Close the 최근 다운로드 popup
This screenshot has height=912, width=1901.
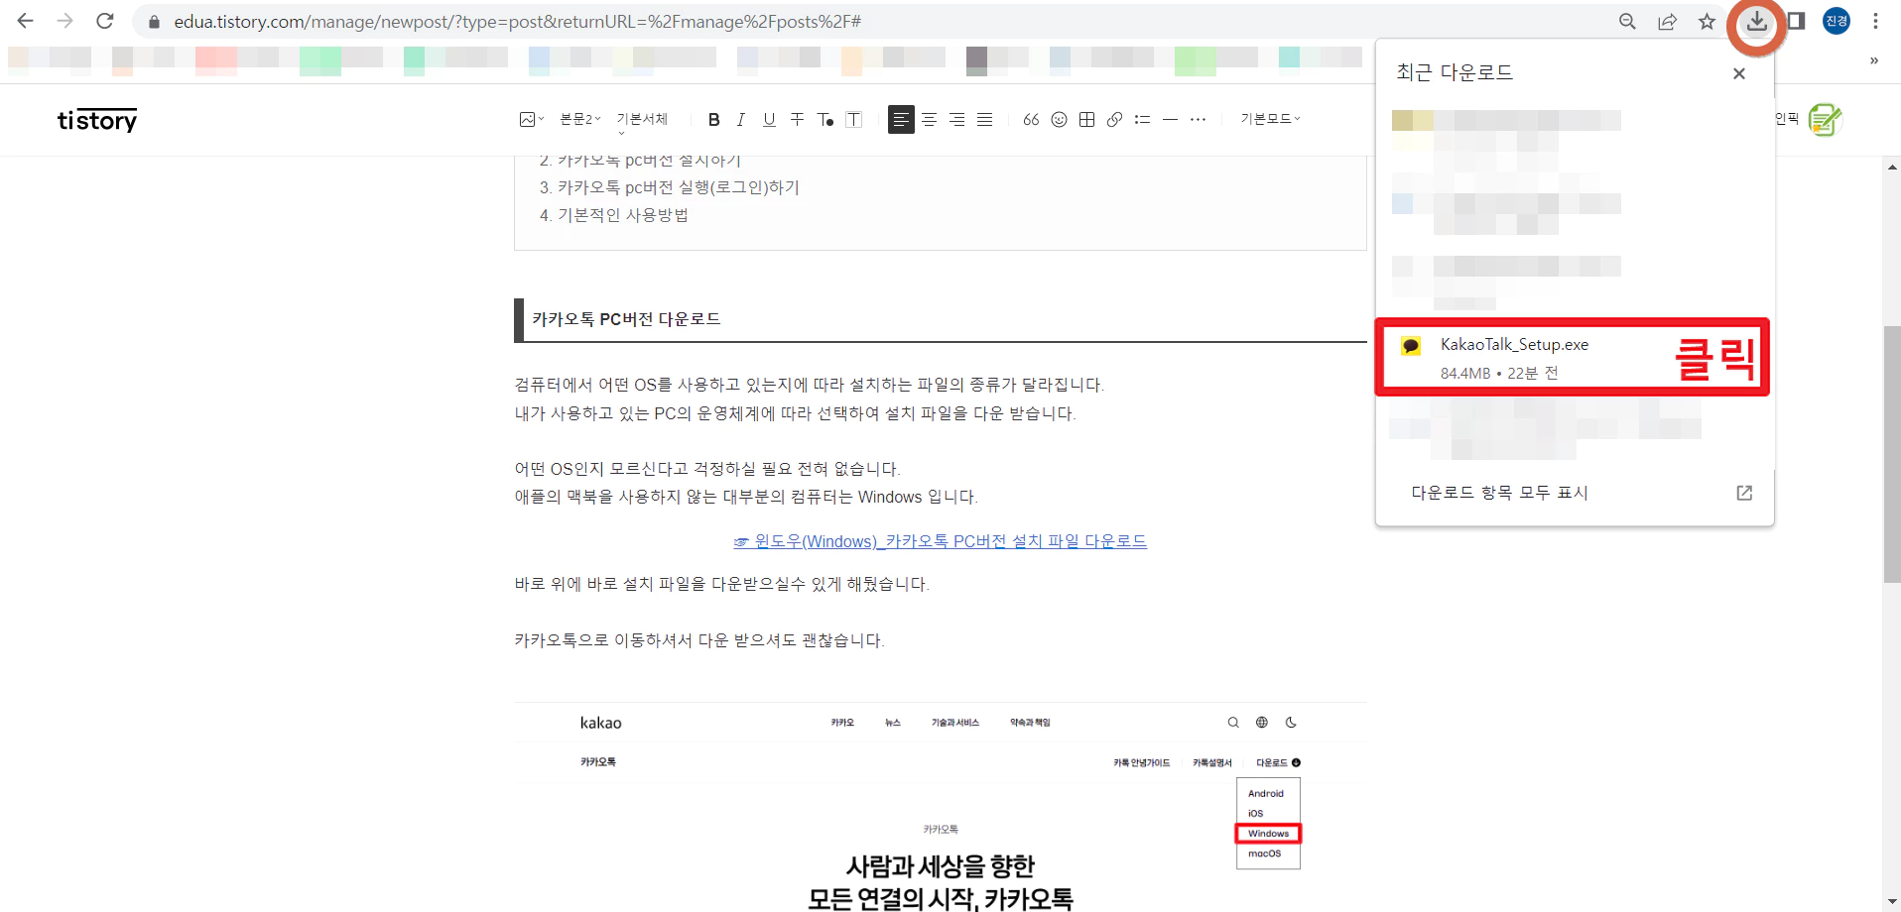(x=1738, y=73)
